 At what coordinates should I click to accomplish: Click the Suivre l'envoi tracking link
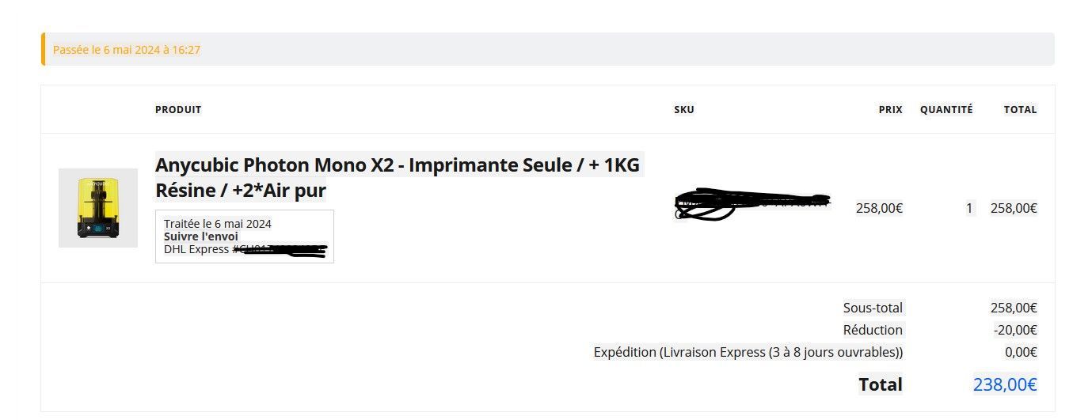200,236
